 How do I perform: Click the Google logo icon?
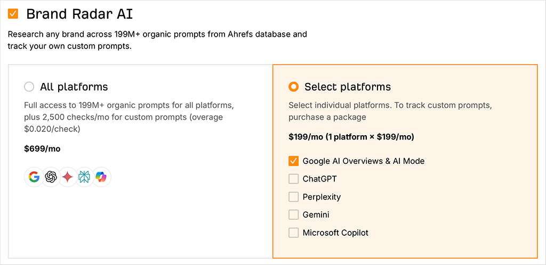tap(34, 177)
